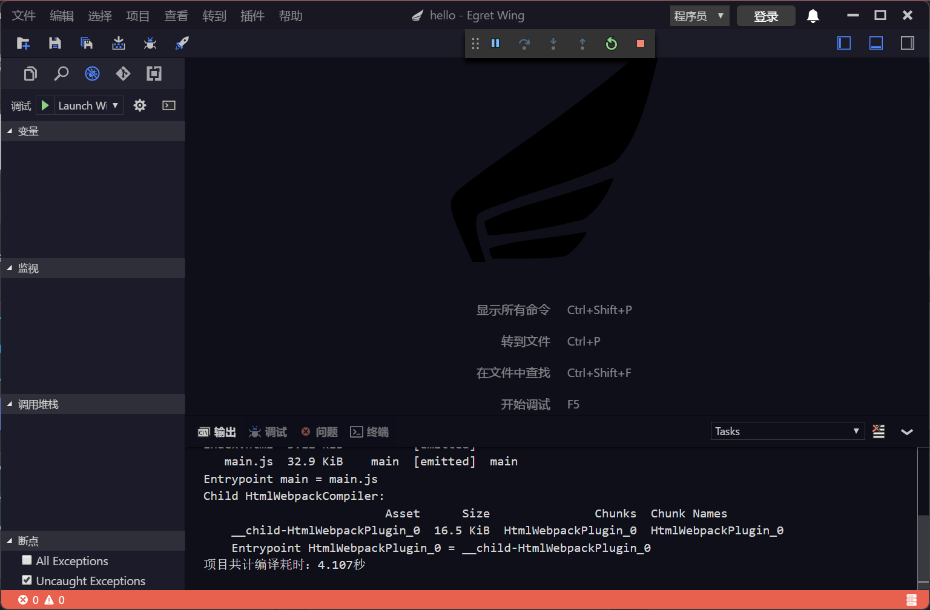Uncheck the Uncaught Exceptions checkbox

(x=27, y=580)
